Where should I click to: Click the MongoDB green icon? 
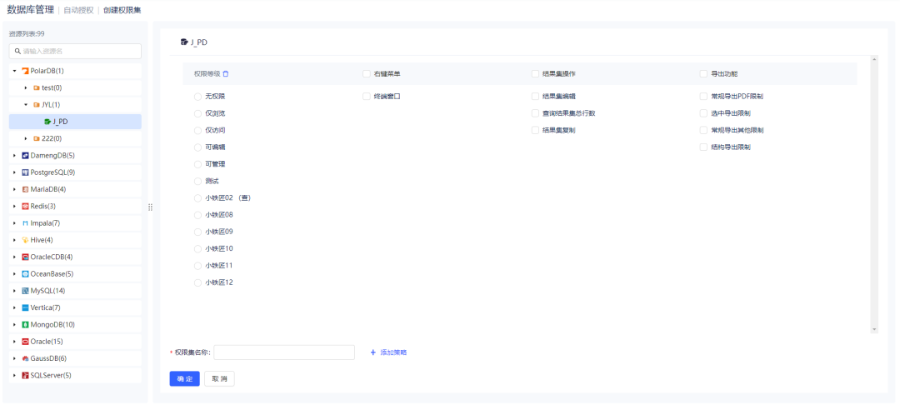26,324
